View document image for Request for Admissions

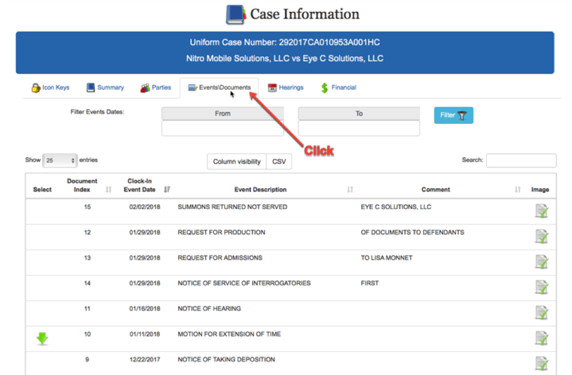tap(541, 262)
